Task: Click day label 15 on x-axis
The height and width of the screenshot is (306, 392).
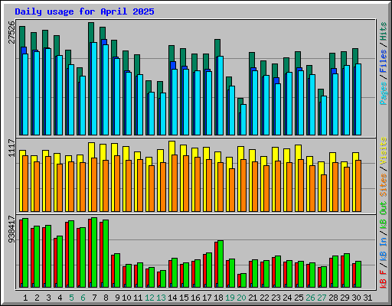Action: 184,298
